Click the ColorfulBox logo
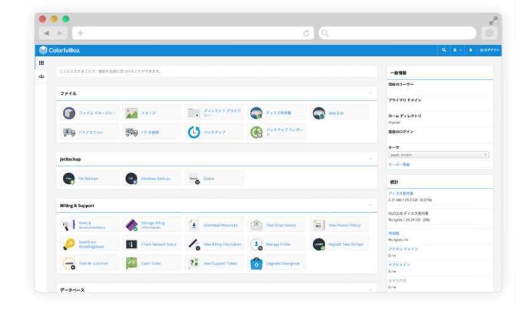 [60, 50]
